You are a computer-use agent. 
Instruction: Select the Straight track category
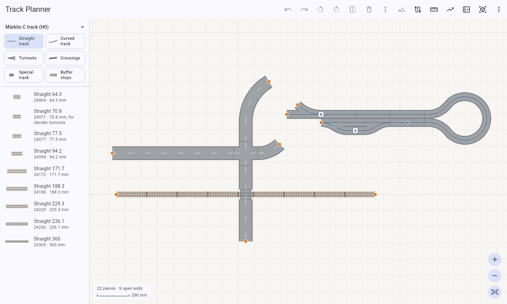click(24, 41)
